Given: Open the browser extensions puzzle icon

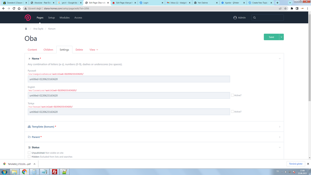Looking at the screenshot, I should (292, 8).
